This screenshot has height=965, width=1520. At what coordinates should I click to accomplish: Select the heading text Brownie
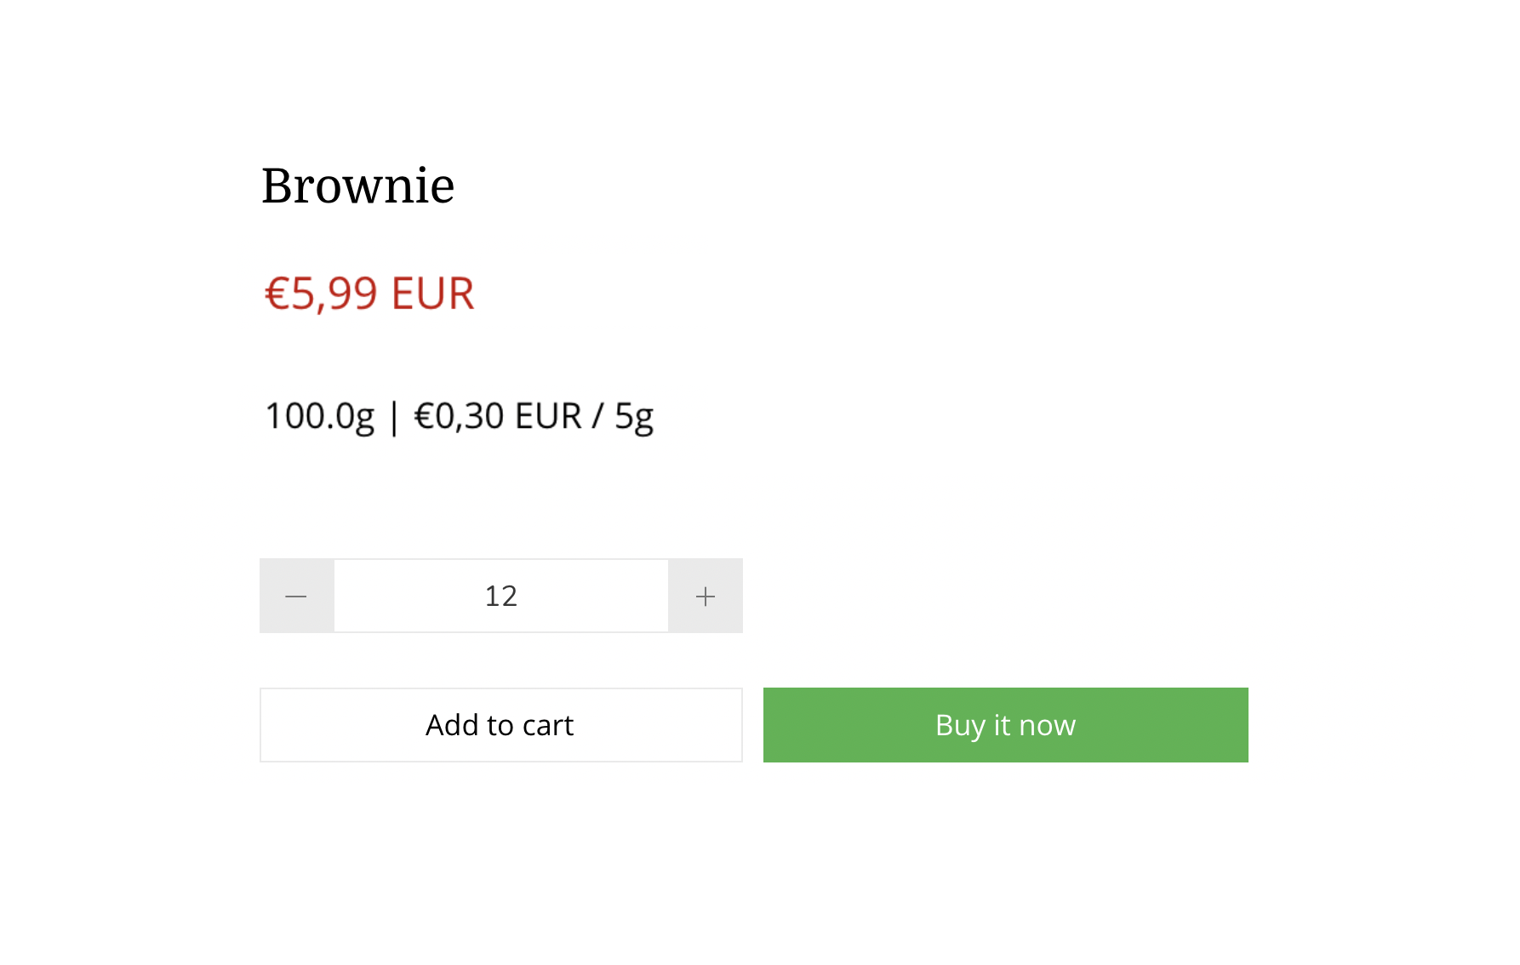(x=357, y=186)
